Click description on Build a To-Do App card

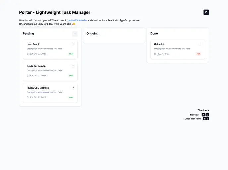tap(44, 70)
